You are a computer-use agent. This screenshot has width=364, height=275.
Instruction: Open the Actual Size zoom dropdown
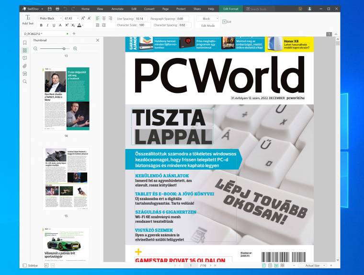pos(313,265)
